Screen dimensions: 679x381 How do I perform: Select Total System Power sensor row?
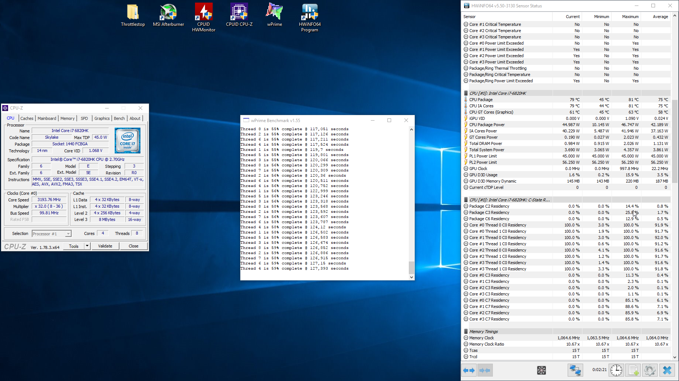[x=567, y=150]
